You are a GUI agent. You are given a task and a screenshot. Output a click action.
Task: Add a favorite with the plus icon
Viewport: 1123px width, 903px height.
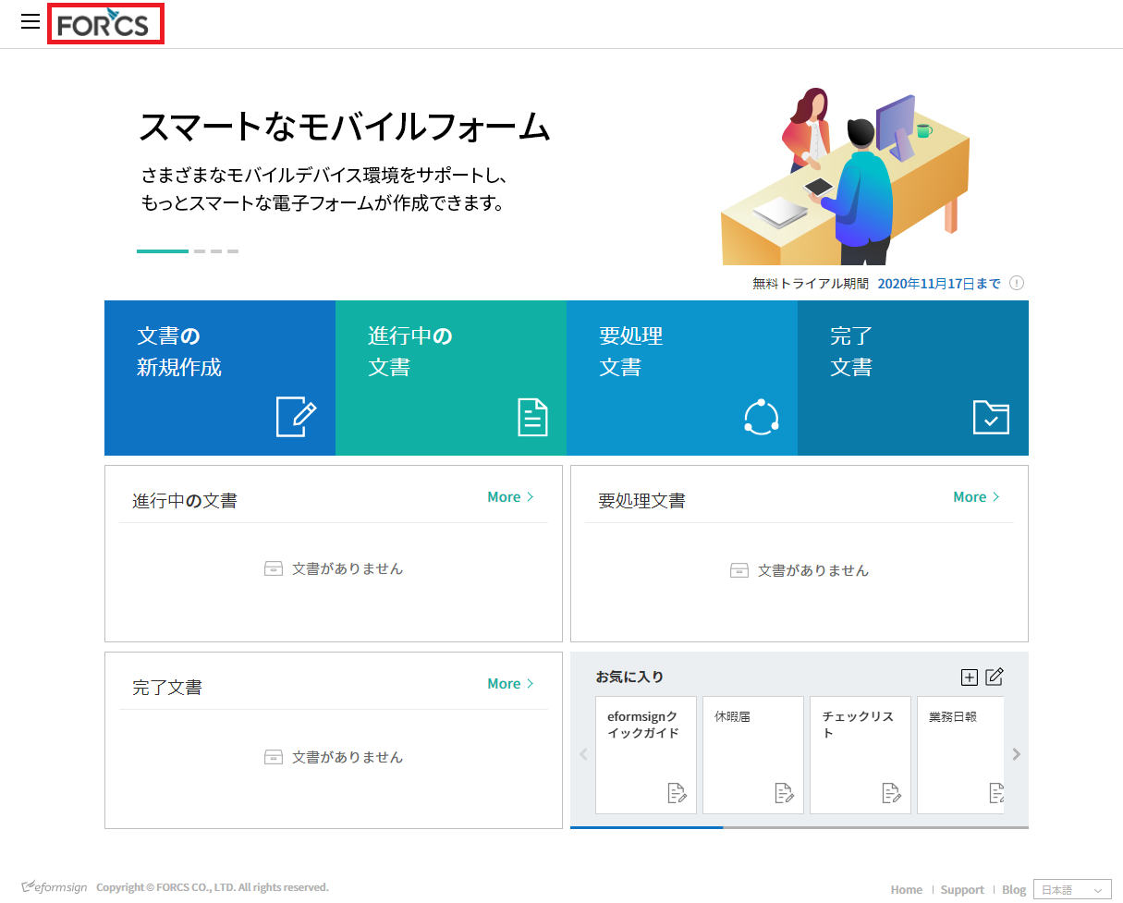(969, 677)
